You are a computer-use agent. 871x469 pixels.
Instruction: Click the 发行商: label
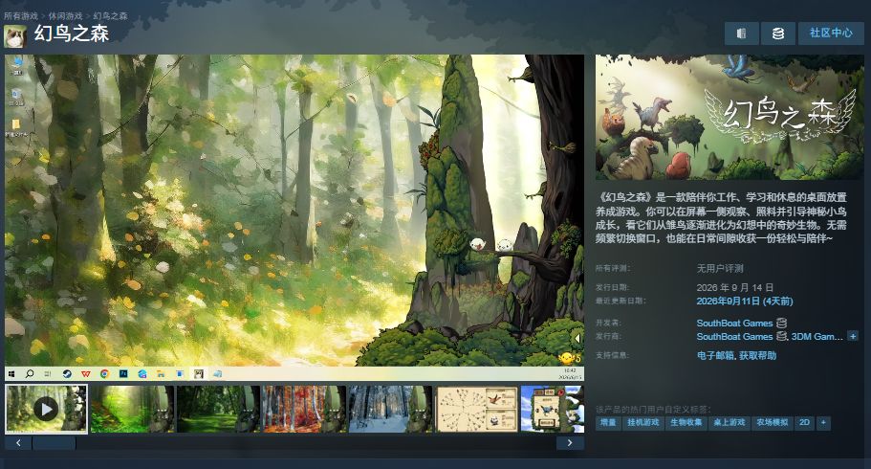pos(608,336)
